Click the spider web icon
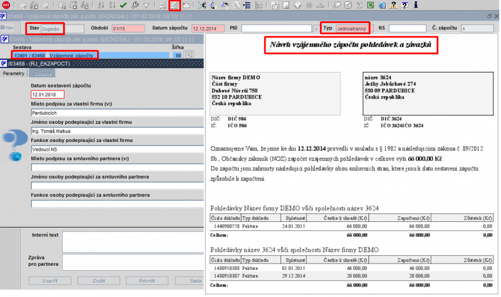This screenshot has height=297, width=501. click(x=309, y=5)
